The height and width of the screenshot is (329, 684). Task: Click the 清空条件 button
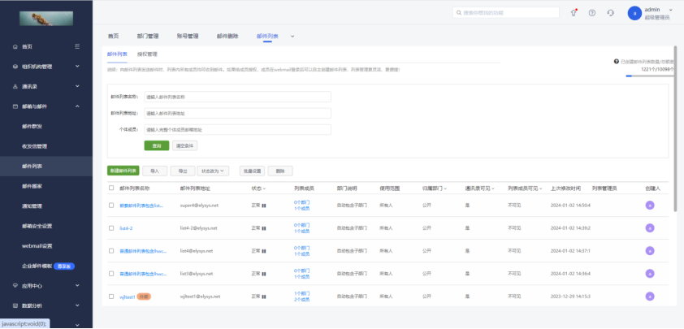185,145
